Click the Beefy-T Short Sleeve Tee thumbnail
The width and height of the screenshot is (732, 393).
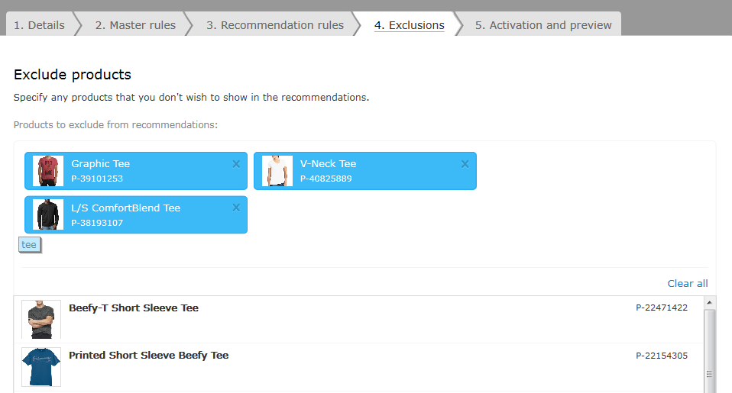[x=41, y=319]
